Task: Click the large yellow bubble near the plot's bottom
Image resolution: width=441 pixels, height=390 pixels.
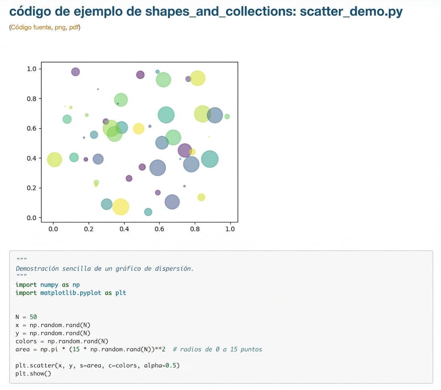Action: 121,207
